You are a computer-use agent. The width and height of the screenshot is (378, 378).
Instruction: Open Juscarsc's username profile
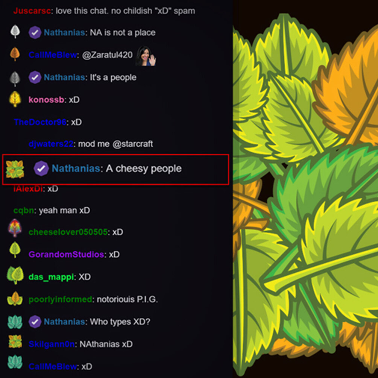coord(32,11)
